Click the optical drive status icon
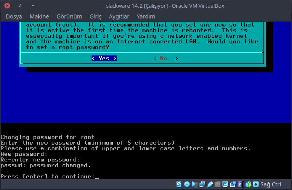The image size is (292, 190). (x=187, y=184)
